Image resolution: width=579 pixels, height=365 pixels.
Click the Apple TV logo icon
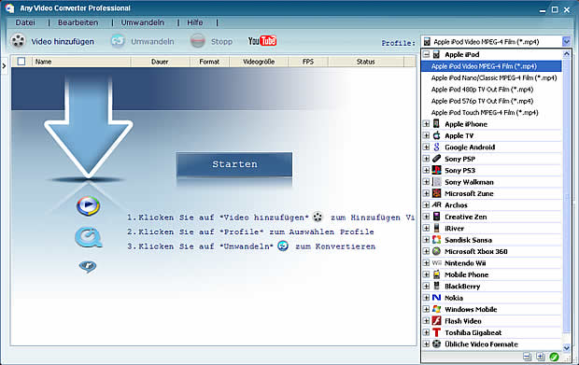pos(436,135)
